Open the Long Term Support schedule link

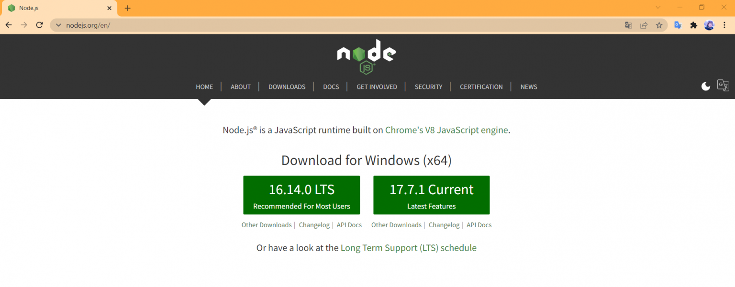tap(408, 248)
